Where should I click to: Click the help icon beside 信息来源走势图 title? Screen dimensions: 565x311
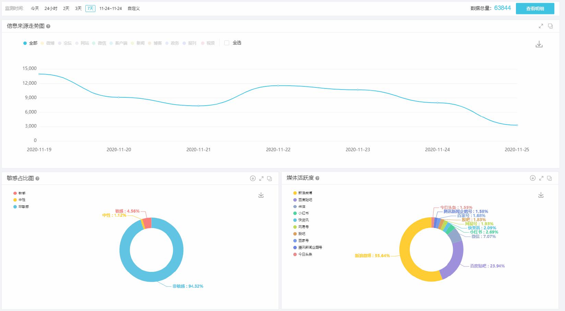[x=48, y=26]
